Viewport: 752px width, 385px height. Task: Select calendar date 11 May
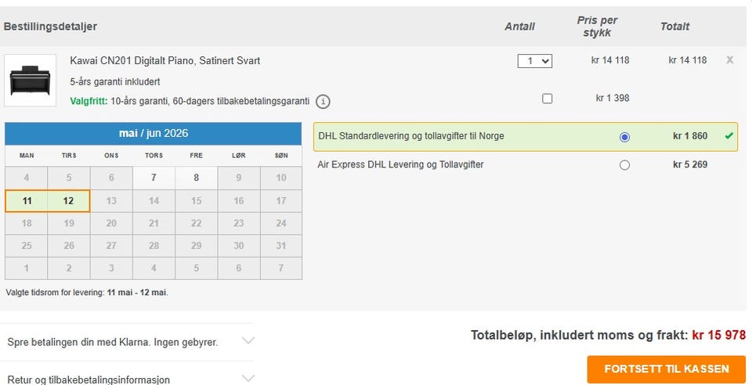tap(27, 201)
